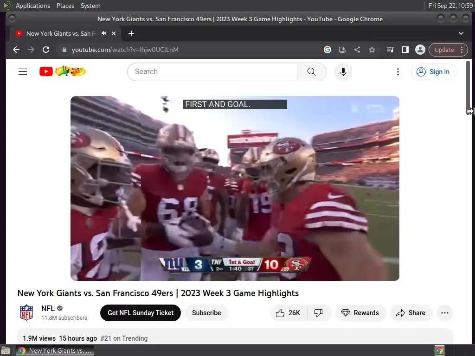This screenshot has height=356, width=475.
Task: Open the Rewards button
Action: tap(360, 313)
